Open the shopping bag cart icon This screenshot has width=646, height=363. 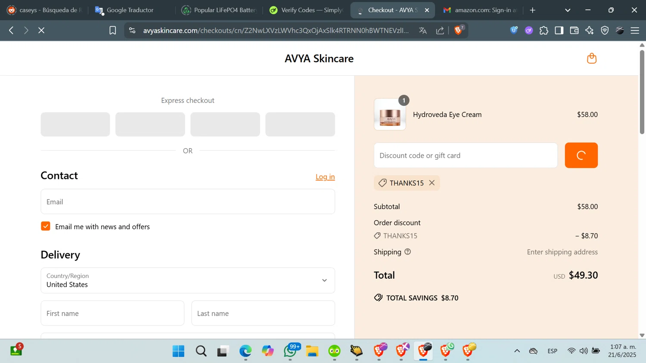(592, 58)
